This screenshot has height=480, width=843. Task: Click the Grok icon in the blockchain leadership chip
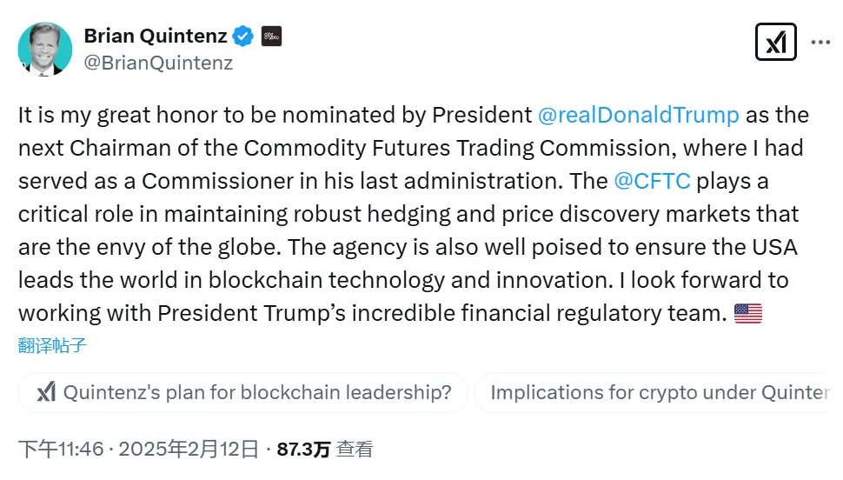46,392
